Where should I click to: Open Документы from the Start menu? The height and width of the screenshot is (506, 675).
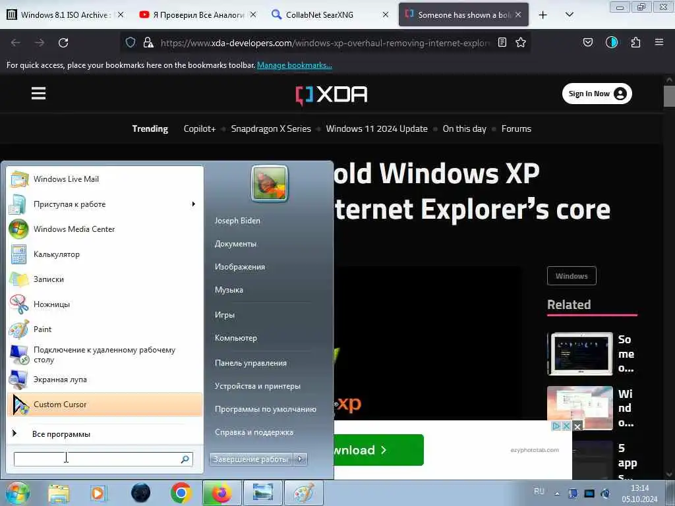click(235, 244)
